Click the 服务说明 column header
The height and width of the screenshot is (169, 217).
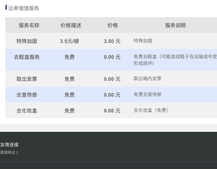[175, 25]
